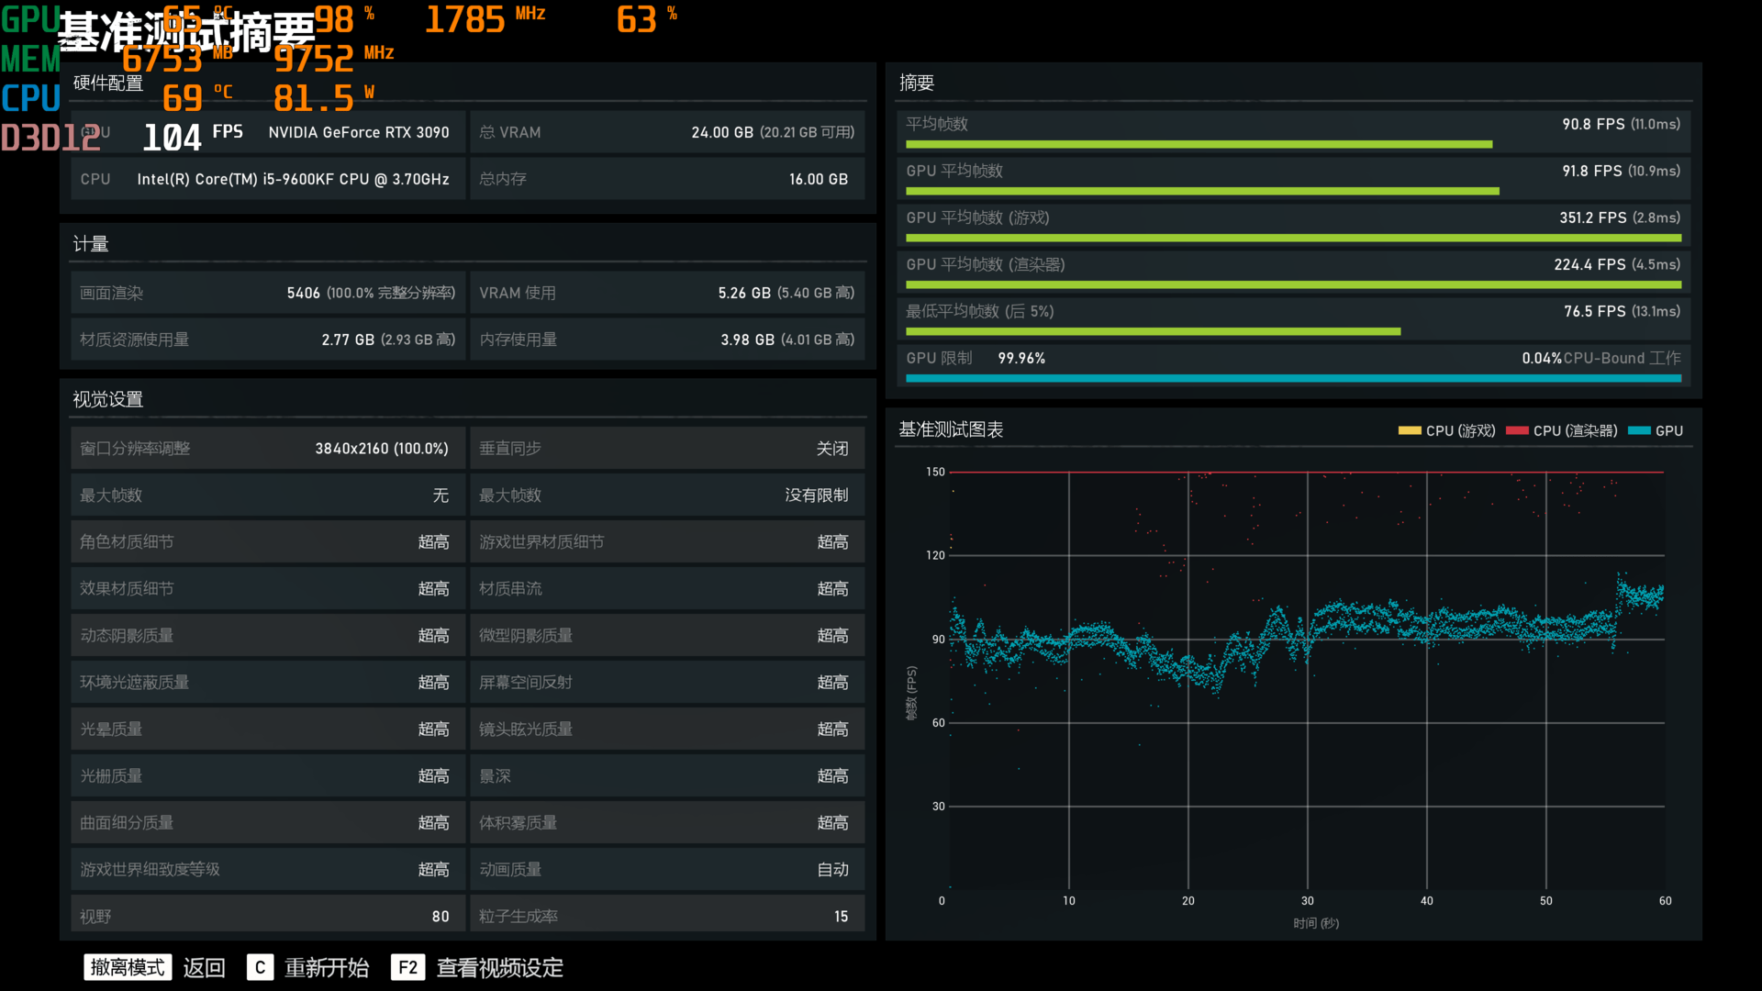
Task: Select 重新开始 to rerun benchmark
Action: [327, 968]
